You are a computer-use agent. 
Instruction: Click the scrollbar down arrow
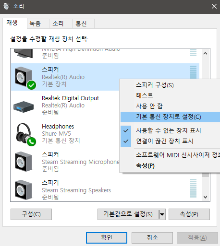click(x=205, y=197)
